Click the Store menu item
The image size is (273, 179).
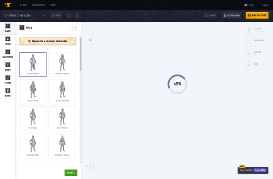[23, 5]
